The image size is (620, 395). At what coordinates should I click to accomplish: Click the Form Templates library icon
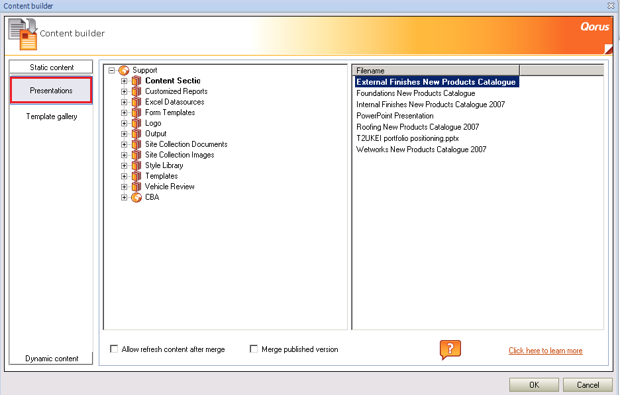136,113
